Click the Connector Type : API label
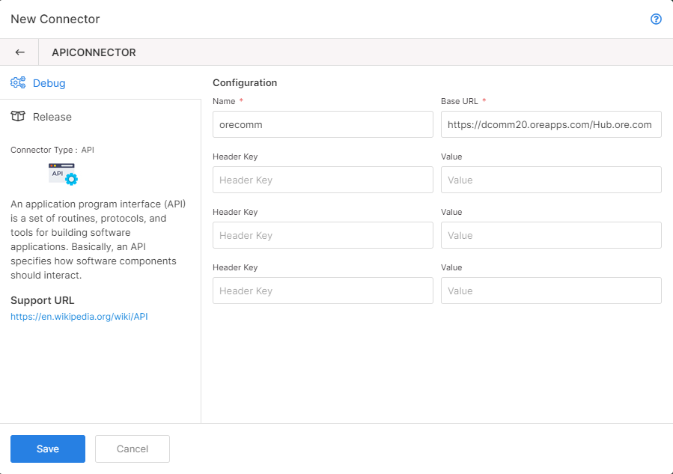This screenshot has width=673, height=474. tap(52, 150)
